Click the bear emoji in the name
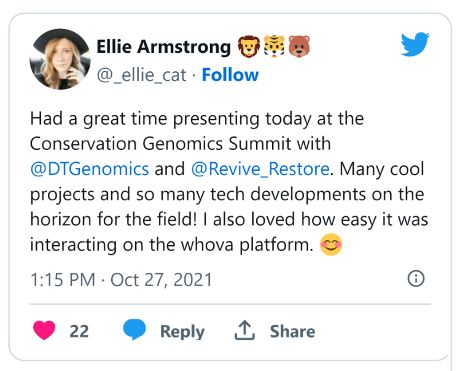 tap(299, 47)
